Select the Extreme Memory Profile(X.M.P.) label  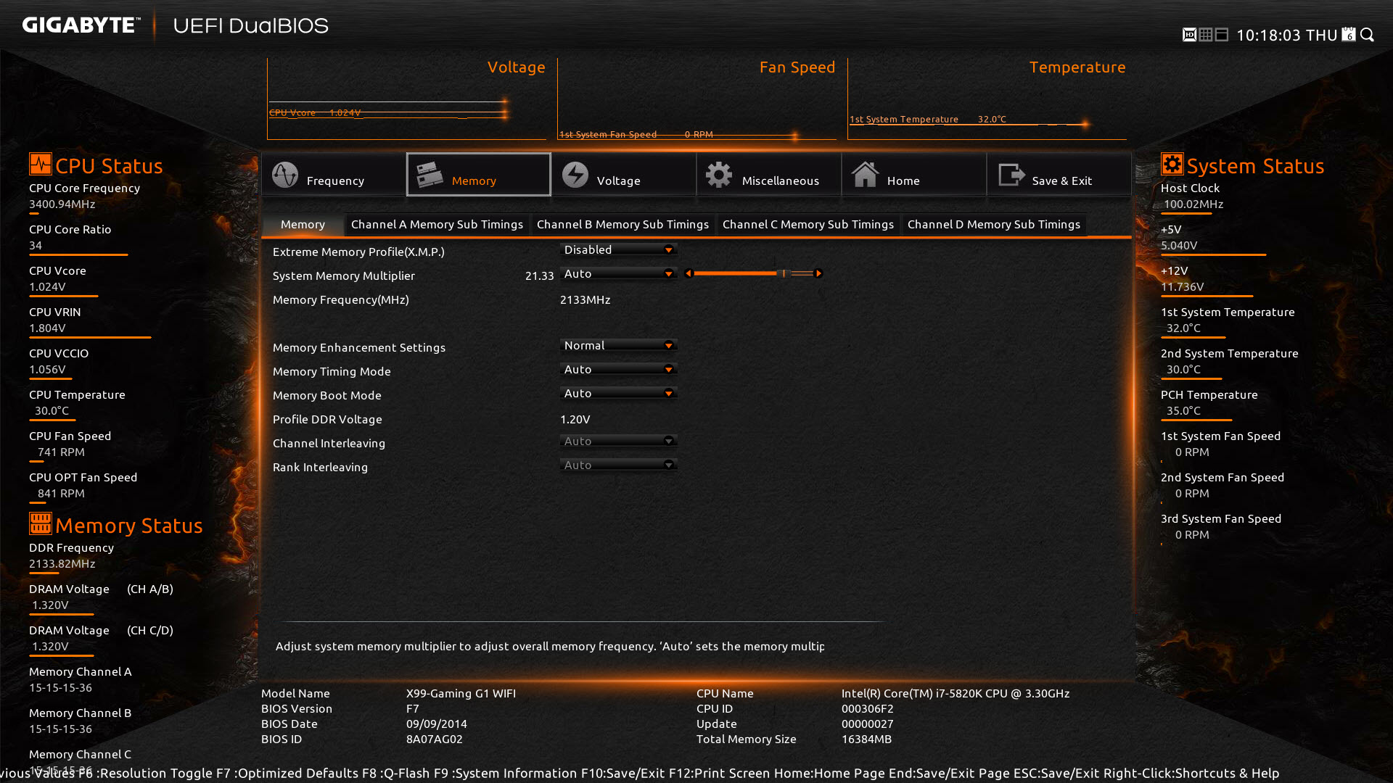[358, 252]
